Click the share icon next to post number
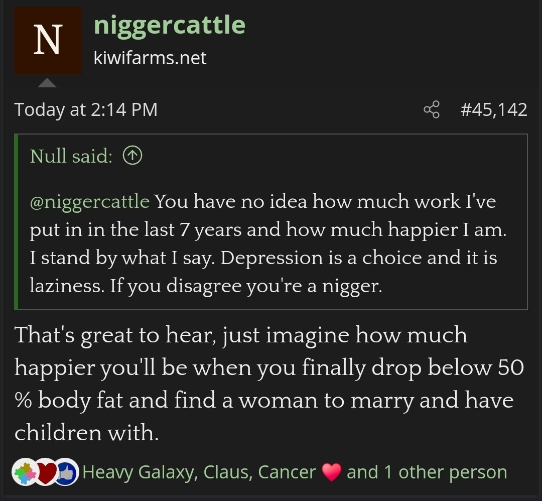Screen dimensions: 542x501 (x=432, y=109)
